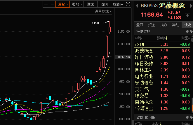Click the 隐藏 hide panel button
The height and width of the screenshot is (125, 193).
118,4
